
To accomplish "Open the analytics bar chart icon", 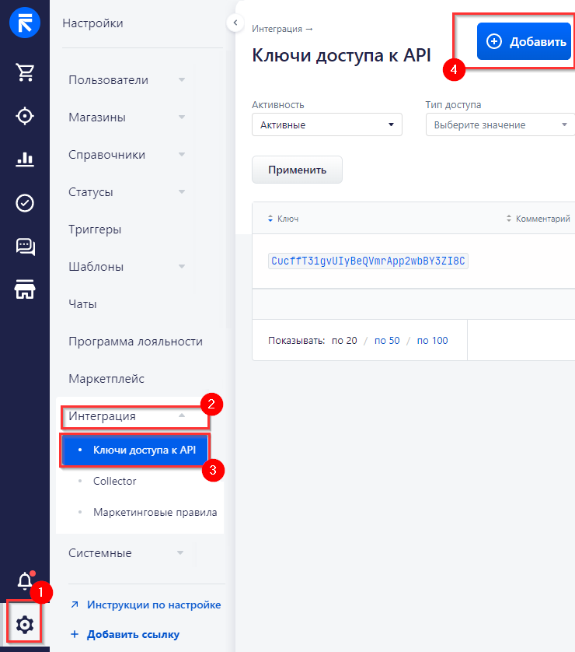I will (x=25, y=159).
